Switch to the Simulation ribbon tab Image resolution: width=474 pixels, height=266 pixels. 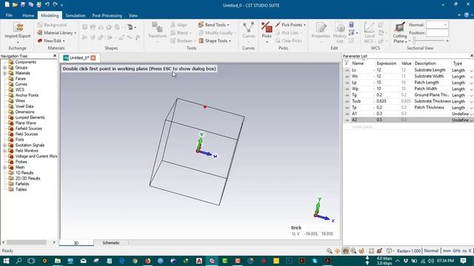[76, 16]
